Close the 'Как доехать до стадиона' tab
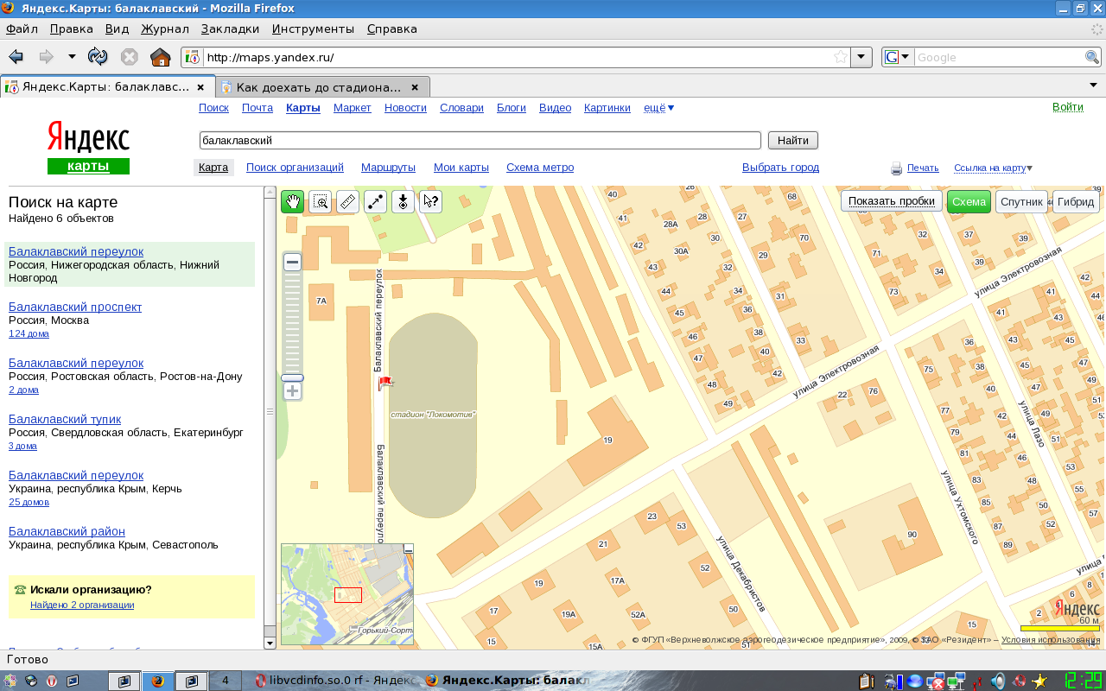Screen dimensions: 1106x691 [x=415, y=87]
